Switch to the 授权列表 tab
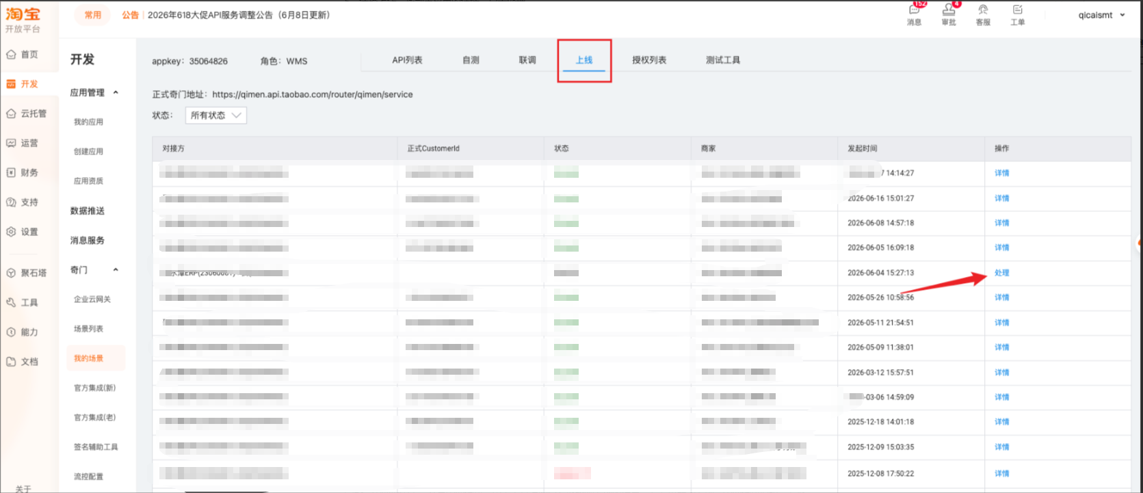The image size is (1143, 493). click(x=649, y=60)
